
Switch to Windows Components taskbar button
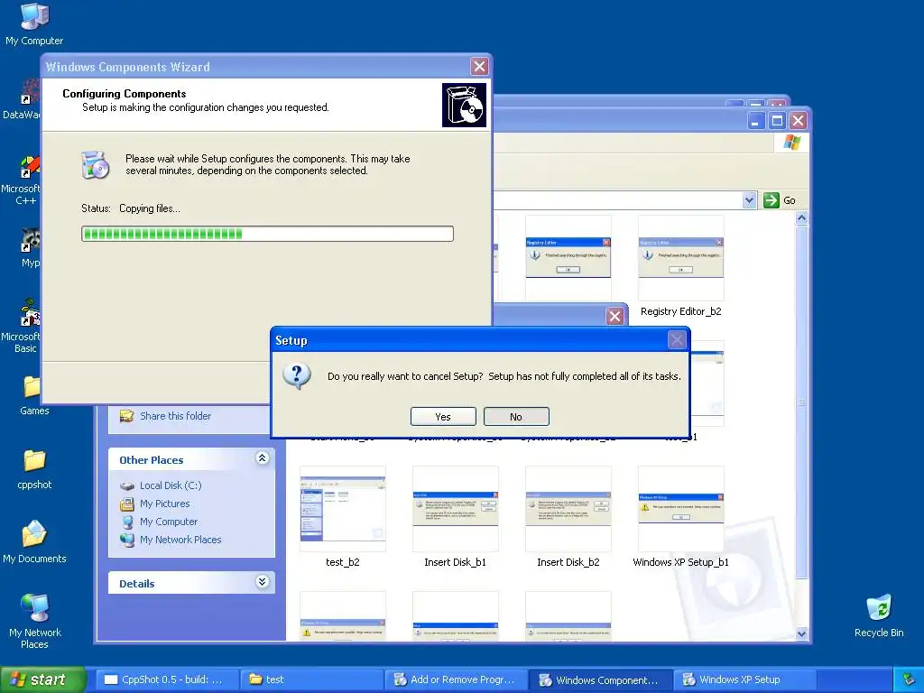600,679
